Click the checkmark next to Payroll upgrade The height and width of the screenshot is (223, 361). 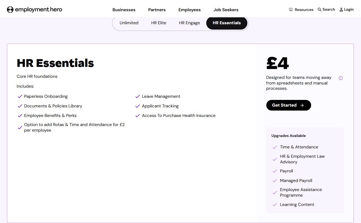(275, 171)
